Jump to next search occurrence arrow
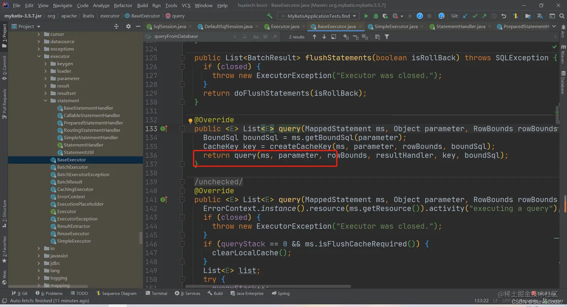The height and width of the screenshot is (307, 567). [x=324, y=37]
